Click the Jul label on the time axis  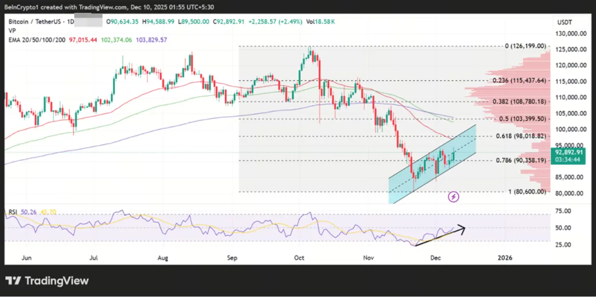click(94, 258)
